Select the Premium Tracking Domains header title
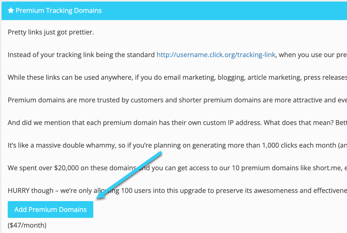347x233 pixels. coord(59,11)
